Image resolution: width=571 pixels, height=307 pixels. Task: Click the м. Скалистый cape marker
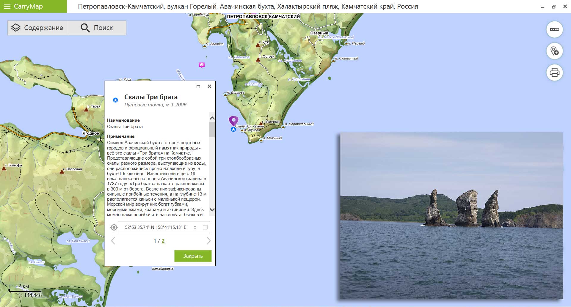click(333, 60)
